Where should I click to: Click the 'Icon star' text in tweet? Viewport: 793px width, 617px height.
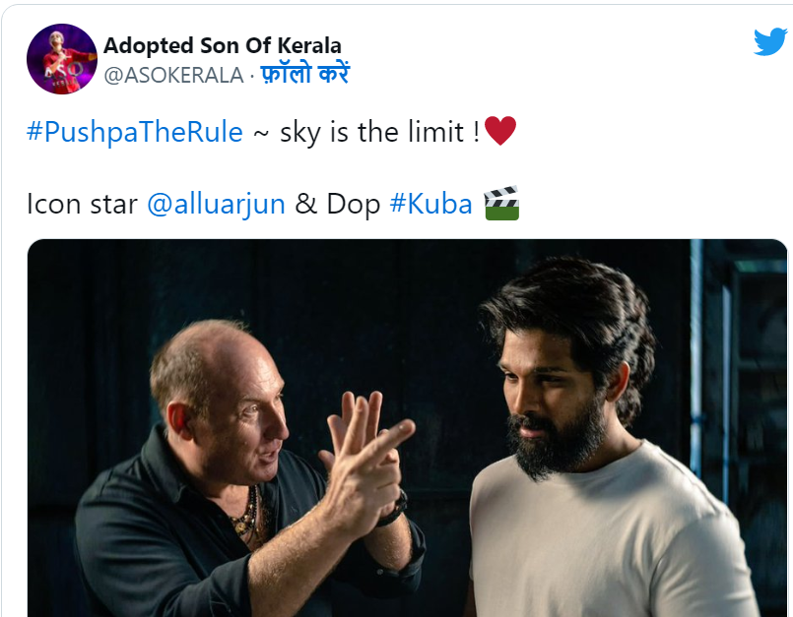click(82, 204)
